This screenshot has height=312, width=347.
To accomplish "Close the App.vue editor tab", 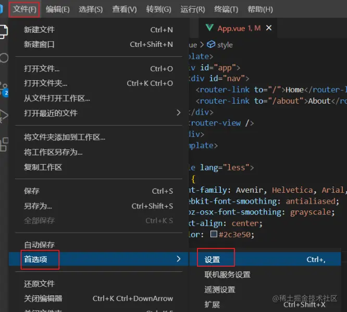I will coord(269,28).
